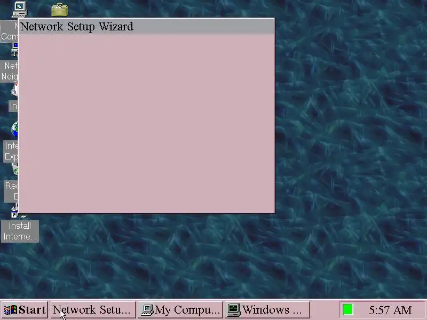Select the Internet Explorer globe icon

(x=15, y=129)
